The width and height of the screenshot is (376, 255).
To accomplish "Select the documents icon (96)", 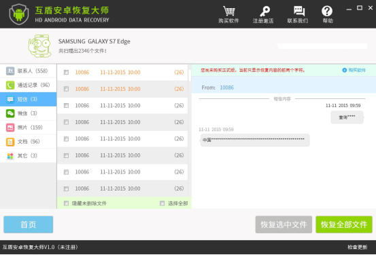I will 10,142.
